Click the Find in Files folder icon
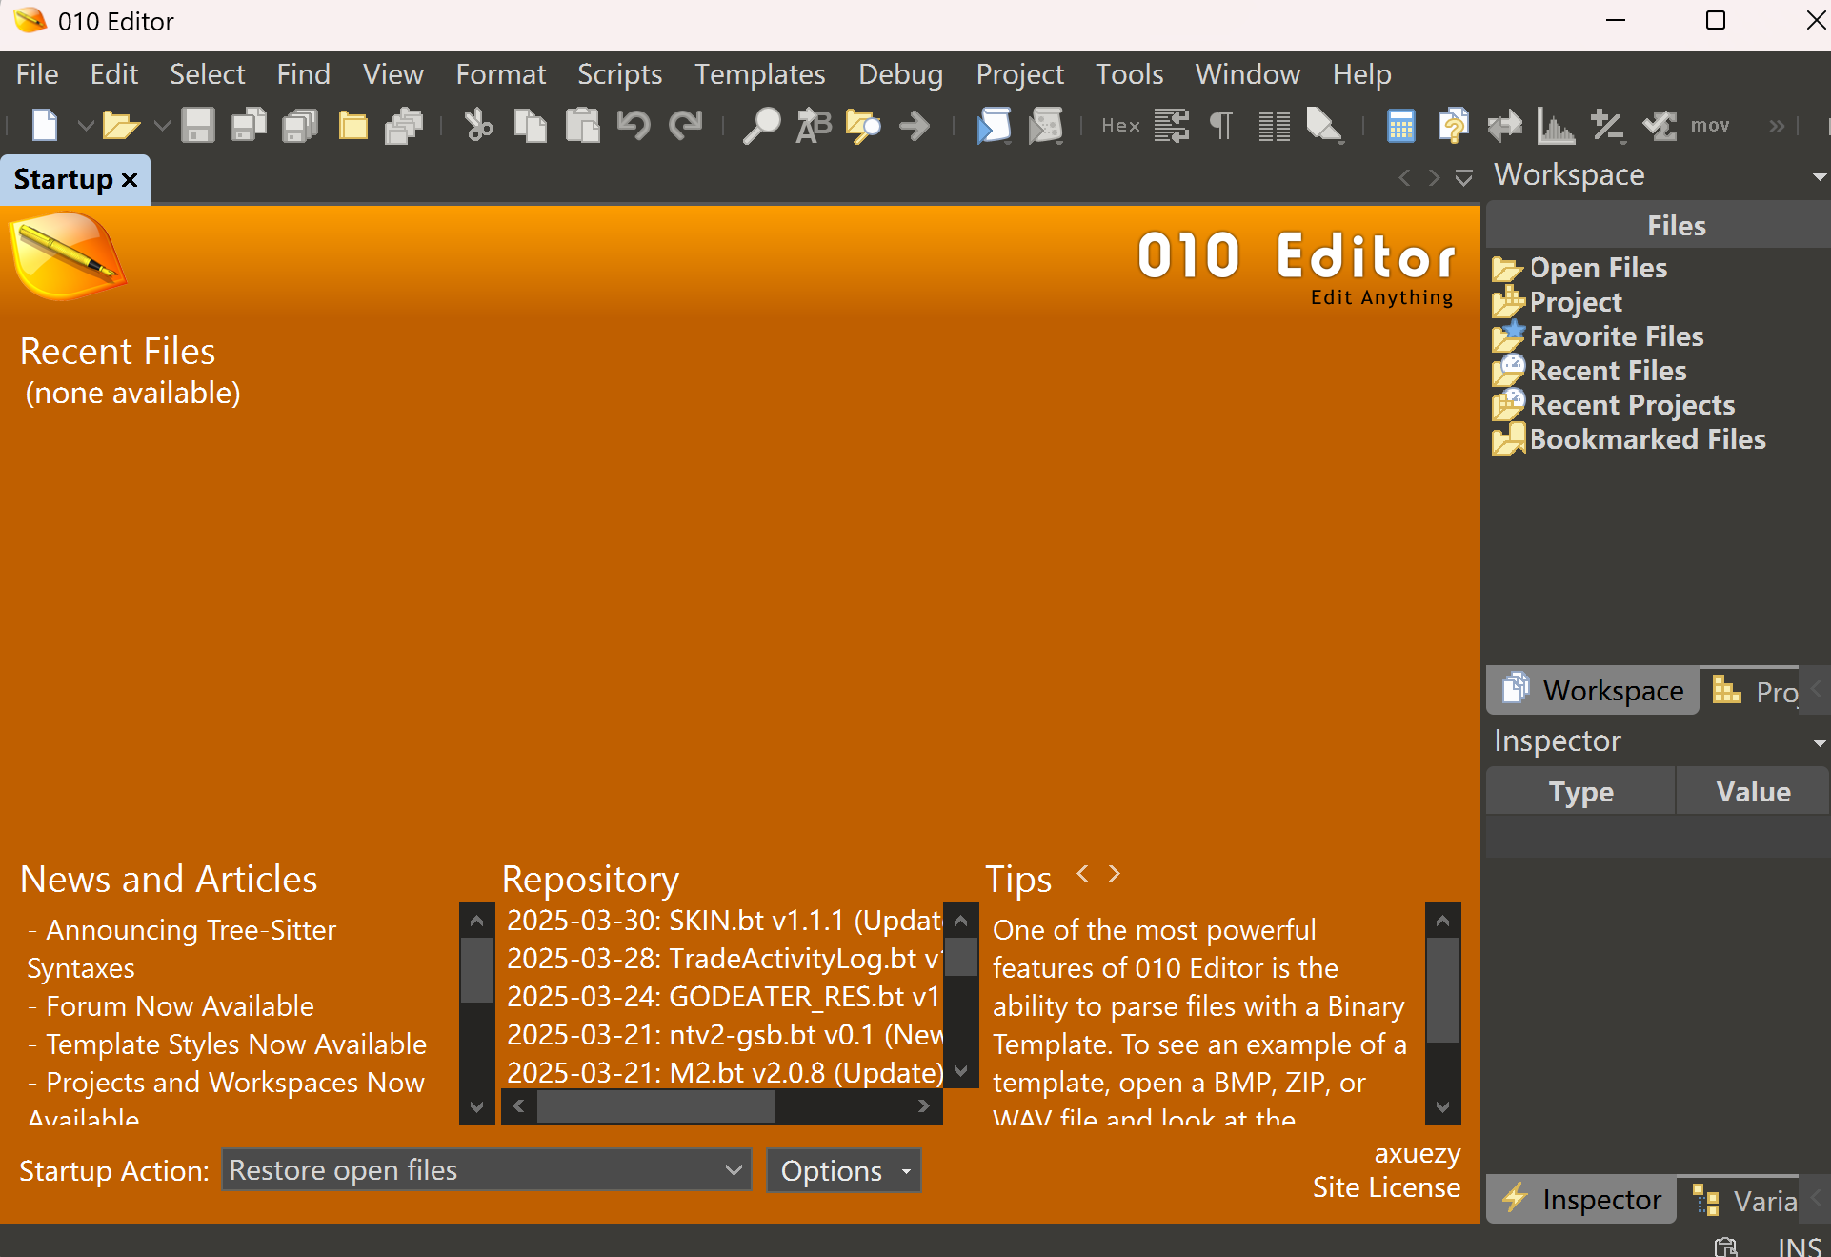This screenshot has width=1831, height=1257. point(863,125)
